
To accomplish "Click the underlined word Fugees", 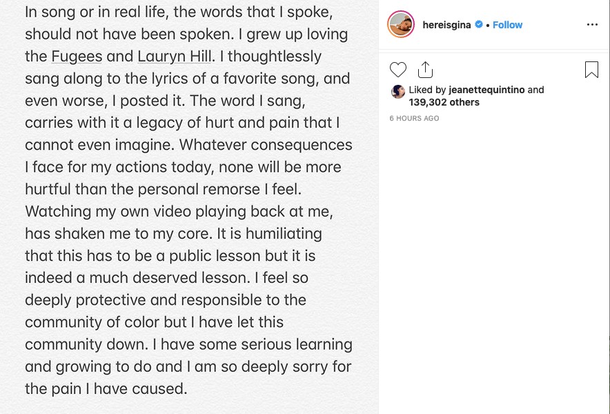I will [x=77, y=57].
